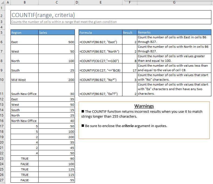Select the =COUNTIF(C6:C27, "<="&C8) formula cell
Screen dimensions: 213x184
click(101, 68)
